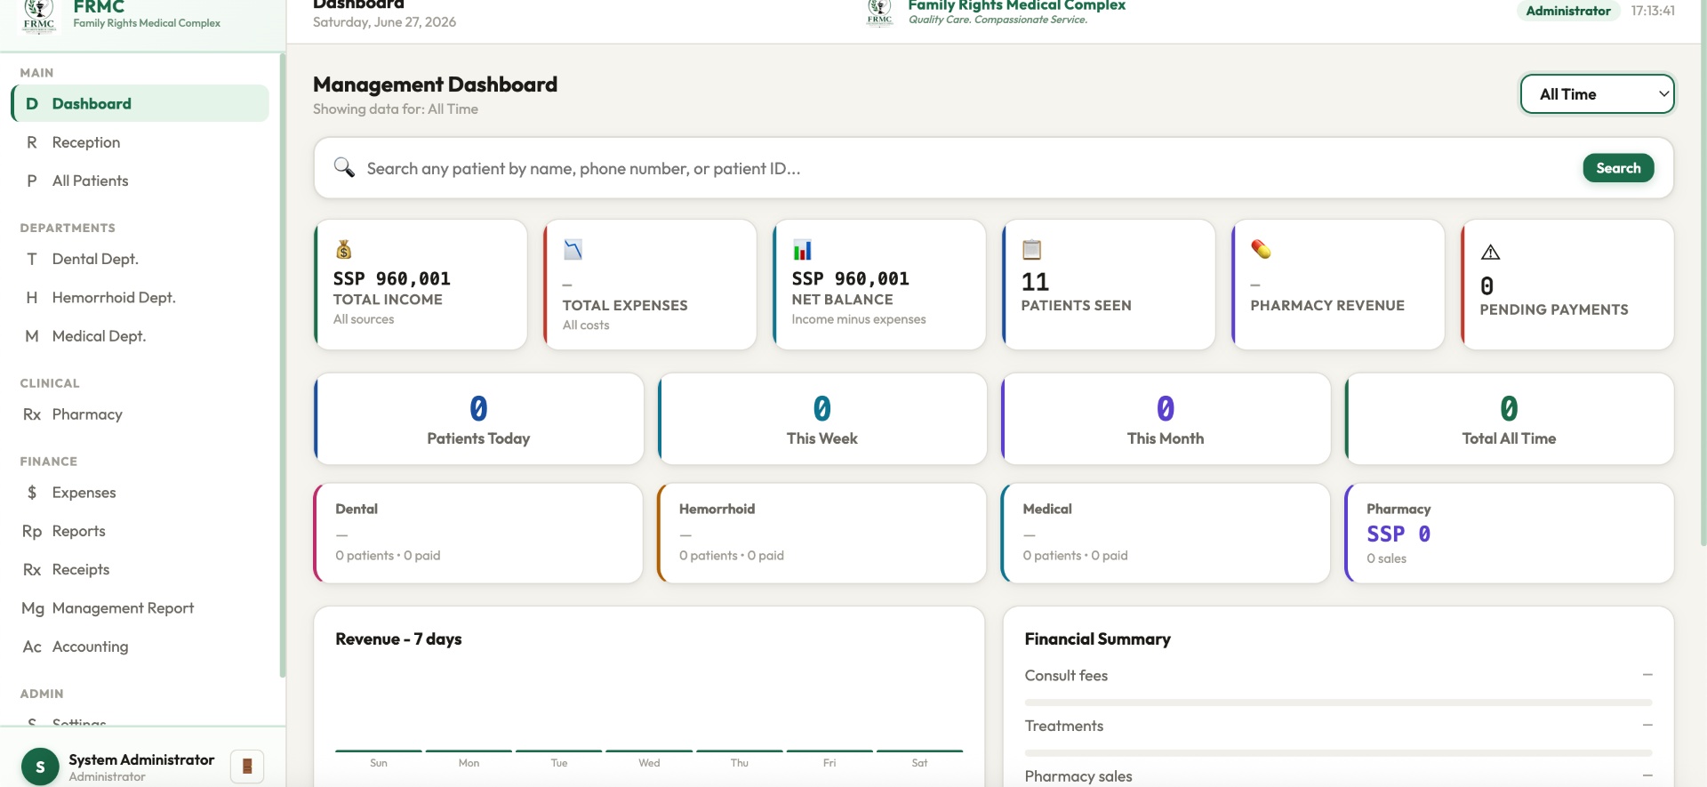Click the Sat bar in revenue chart

(x=919, y=751)
